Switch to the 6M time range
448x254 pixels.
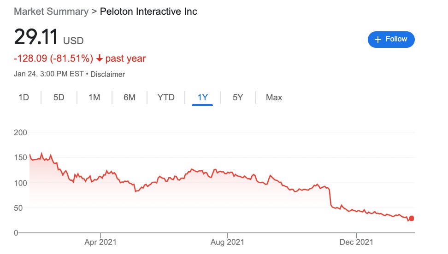click(130, 98)
